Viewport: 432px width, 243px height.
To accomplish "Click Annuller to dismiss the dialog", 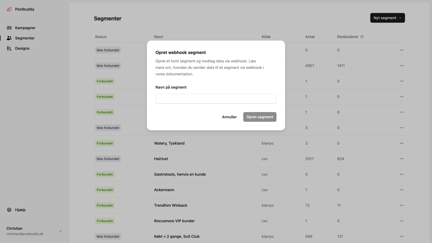I will (x=229, y=117).
